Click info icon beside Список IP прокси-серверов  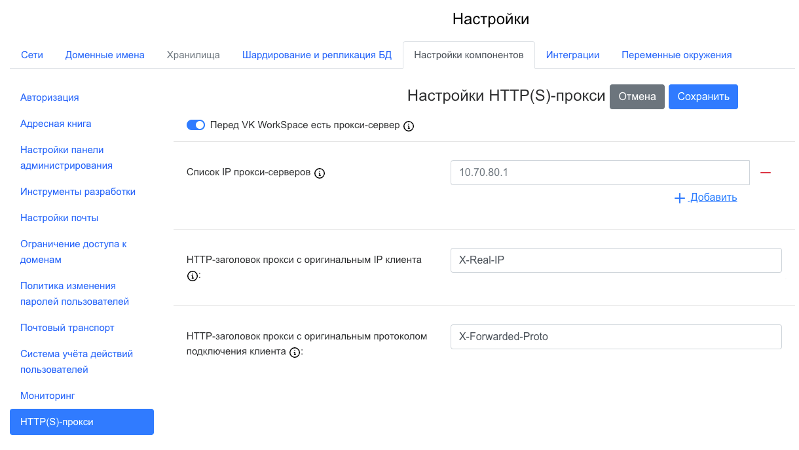tap(320, 173)
